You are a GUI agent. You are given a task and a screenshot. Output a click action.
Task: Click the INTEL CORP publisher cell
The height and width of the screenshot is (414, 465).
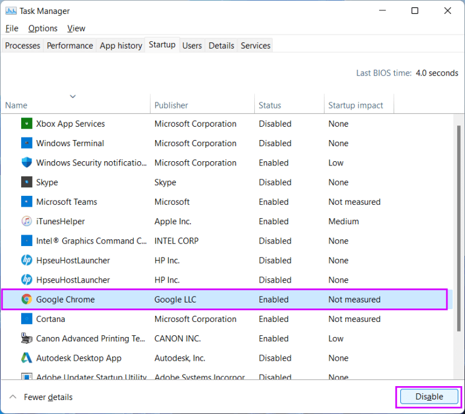176,241
